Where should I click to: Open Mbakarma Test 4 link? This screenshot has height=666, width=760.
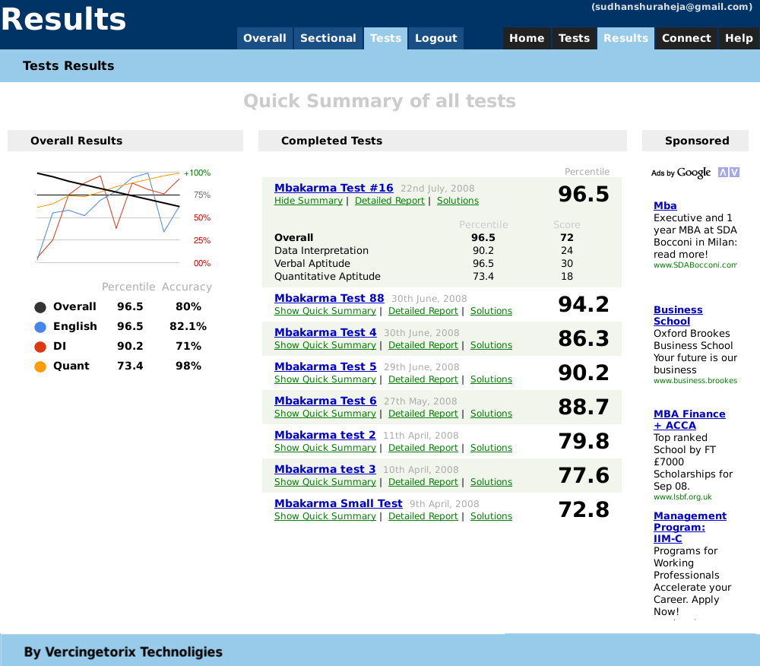pos(325,332)
